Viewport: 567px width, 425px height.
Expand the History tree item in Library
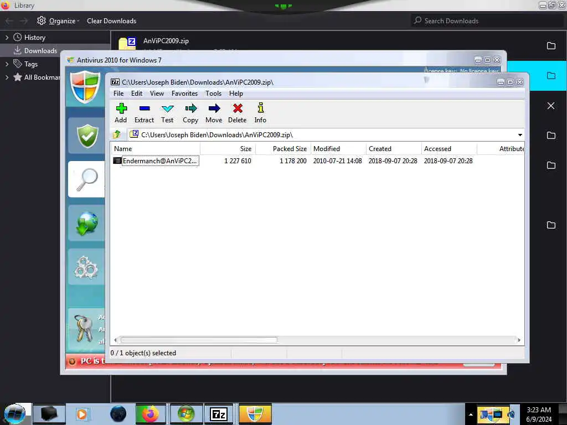tap(7, 37)
